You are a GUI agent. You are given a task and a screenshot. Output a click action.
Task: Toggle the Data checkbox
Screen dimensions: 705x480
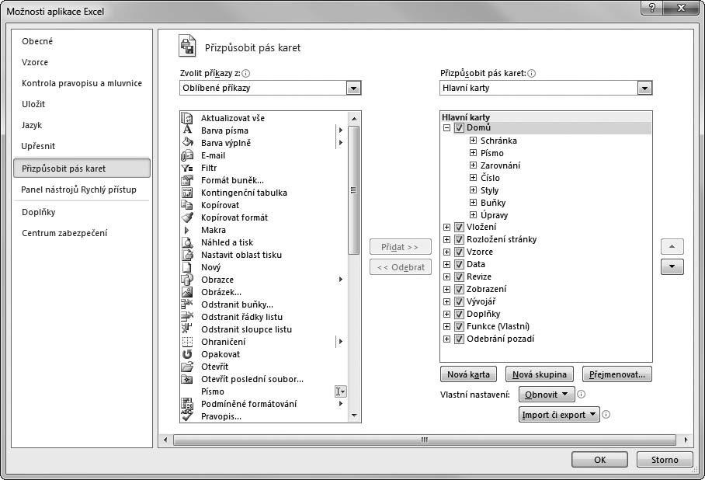pos(459,265)
